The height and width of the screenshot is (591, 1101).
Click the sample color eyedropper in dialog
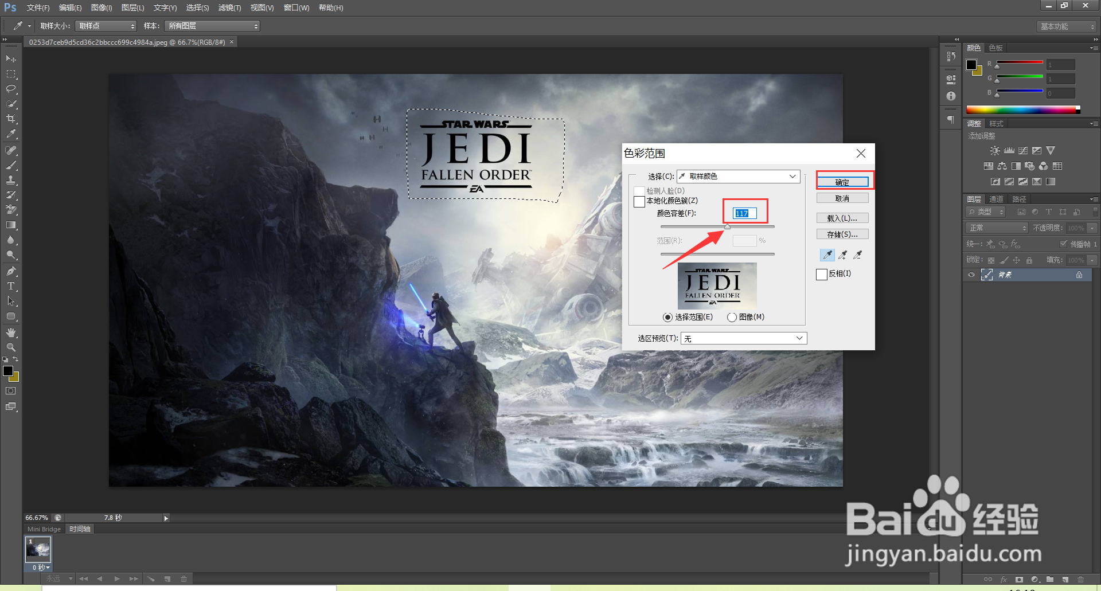827,255
